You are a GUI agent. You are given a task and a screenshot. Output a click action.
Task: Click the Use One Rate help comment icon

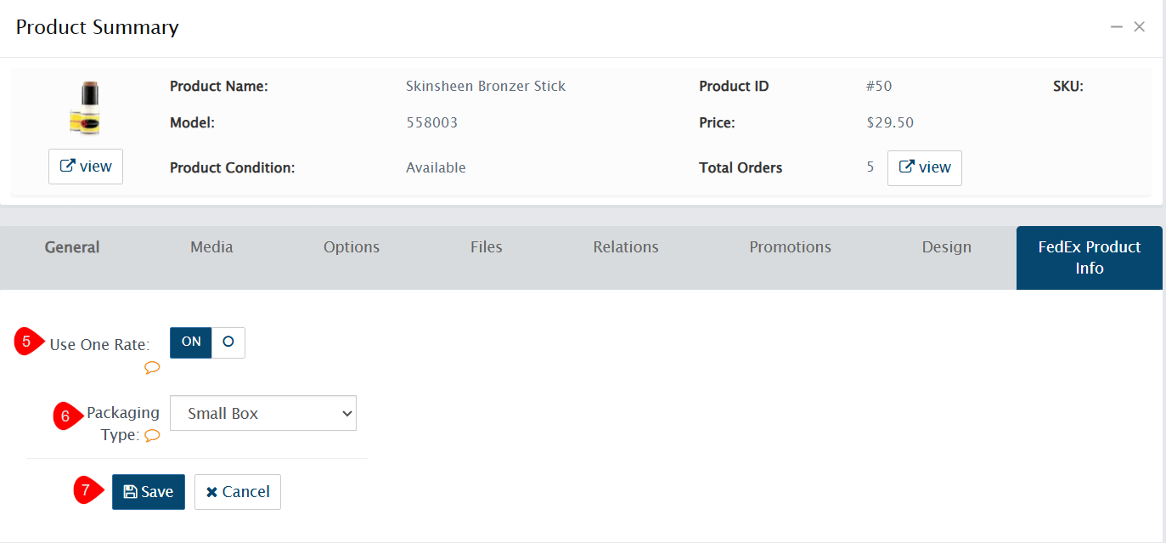tap(152, 368)
